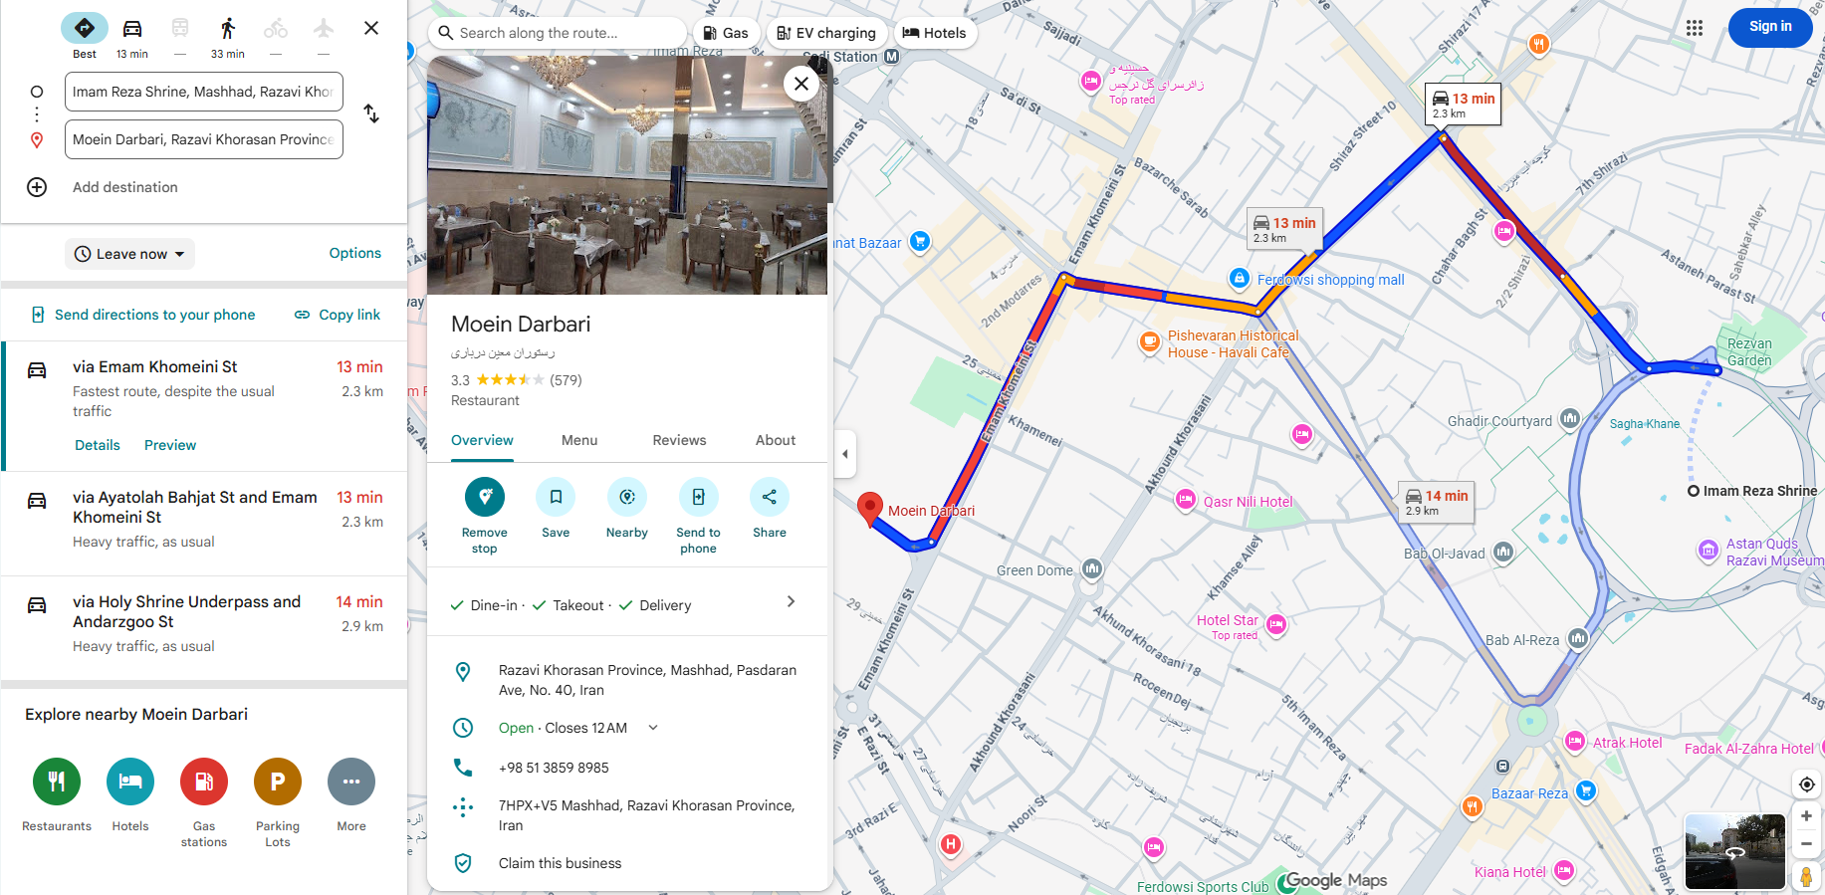This screenshot has width=1825, height=895.
Task: Select the walking travel mode icon
Action: coord(228,28)
